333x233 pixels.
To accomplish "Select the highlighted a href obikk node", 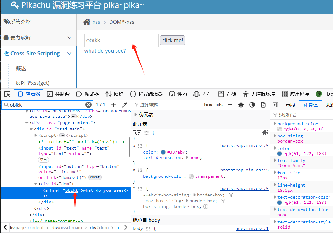I will click(66, 193).
